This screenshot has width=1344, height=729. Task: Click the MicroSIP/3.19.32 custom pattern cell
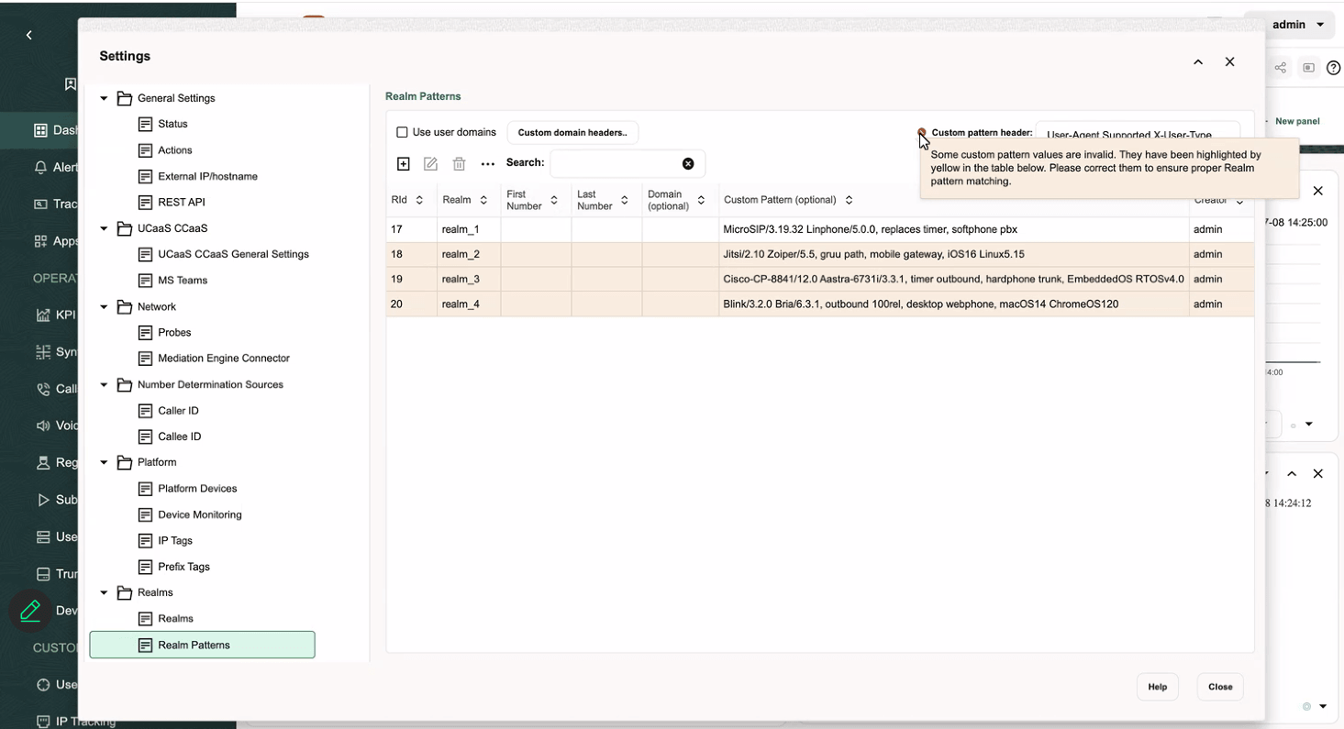[x=954, y=229]
